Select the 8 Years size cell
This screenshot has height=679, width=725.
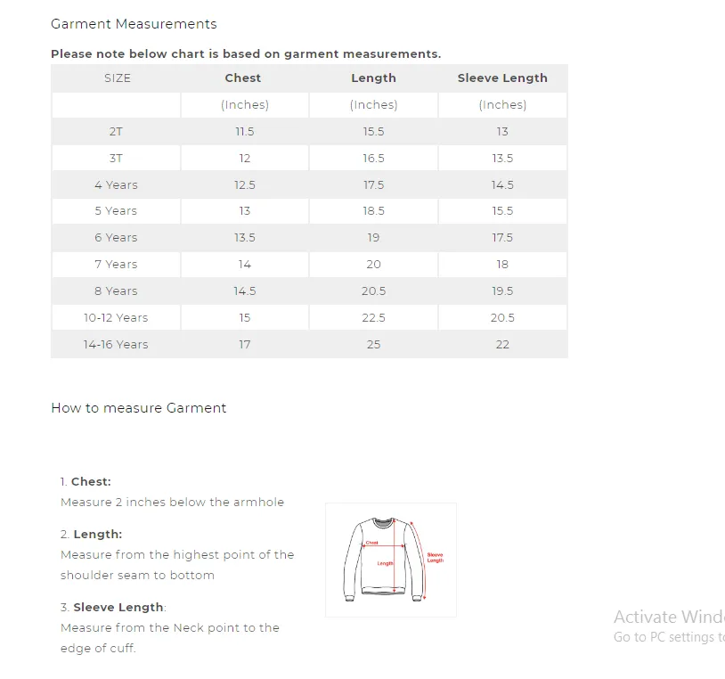pos(116,291)
